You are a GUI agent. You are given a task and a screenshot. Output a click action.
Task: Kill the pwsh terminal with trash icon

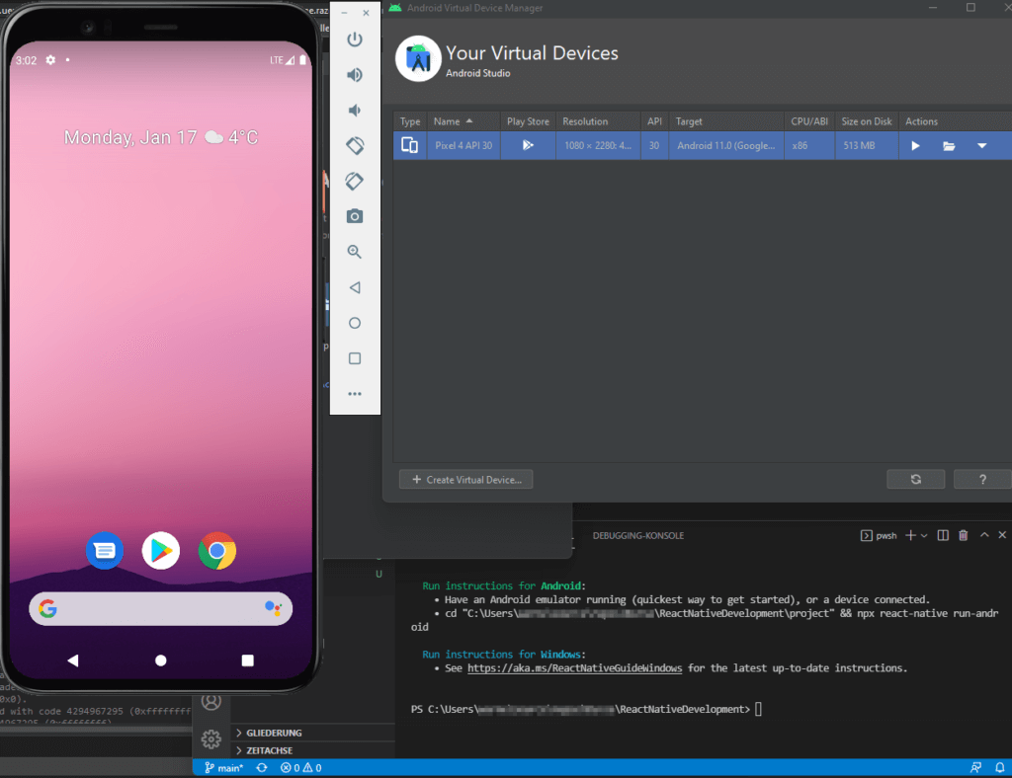click(964, 535)
